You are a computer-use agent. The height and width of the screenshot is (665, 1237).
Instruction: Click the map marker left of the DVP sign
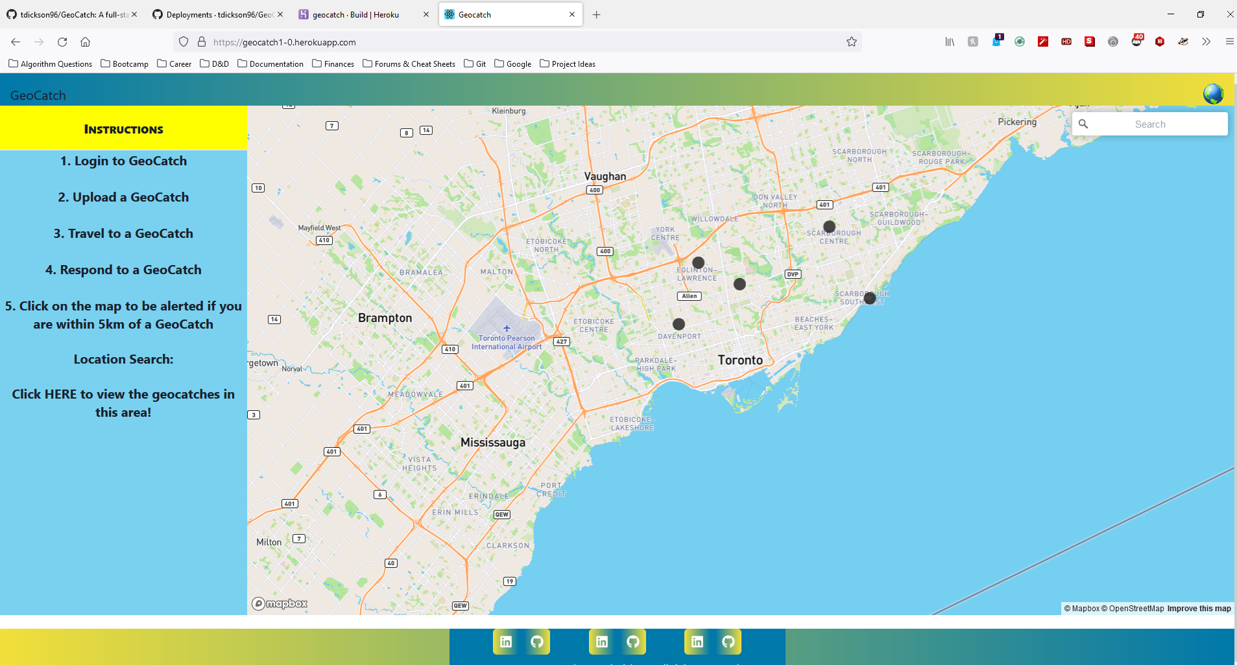(739, 284)
